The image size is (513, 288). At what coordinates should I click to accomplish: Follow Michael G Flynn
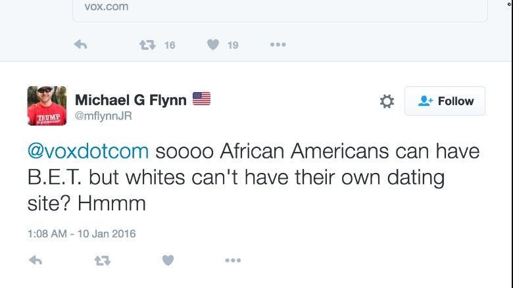tap(445, 101)
